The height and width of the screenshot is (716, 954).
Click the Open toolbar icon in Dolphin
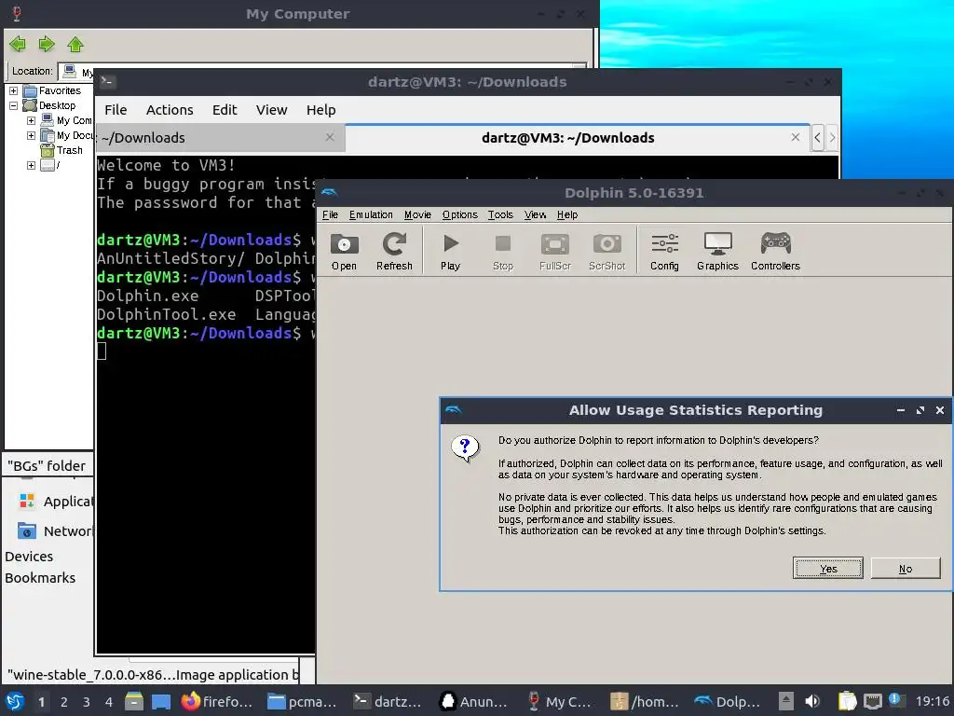(344, 251)
